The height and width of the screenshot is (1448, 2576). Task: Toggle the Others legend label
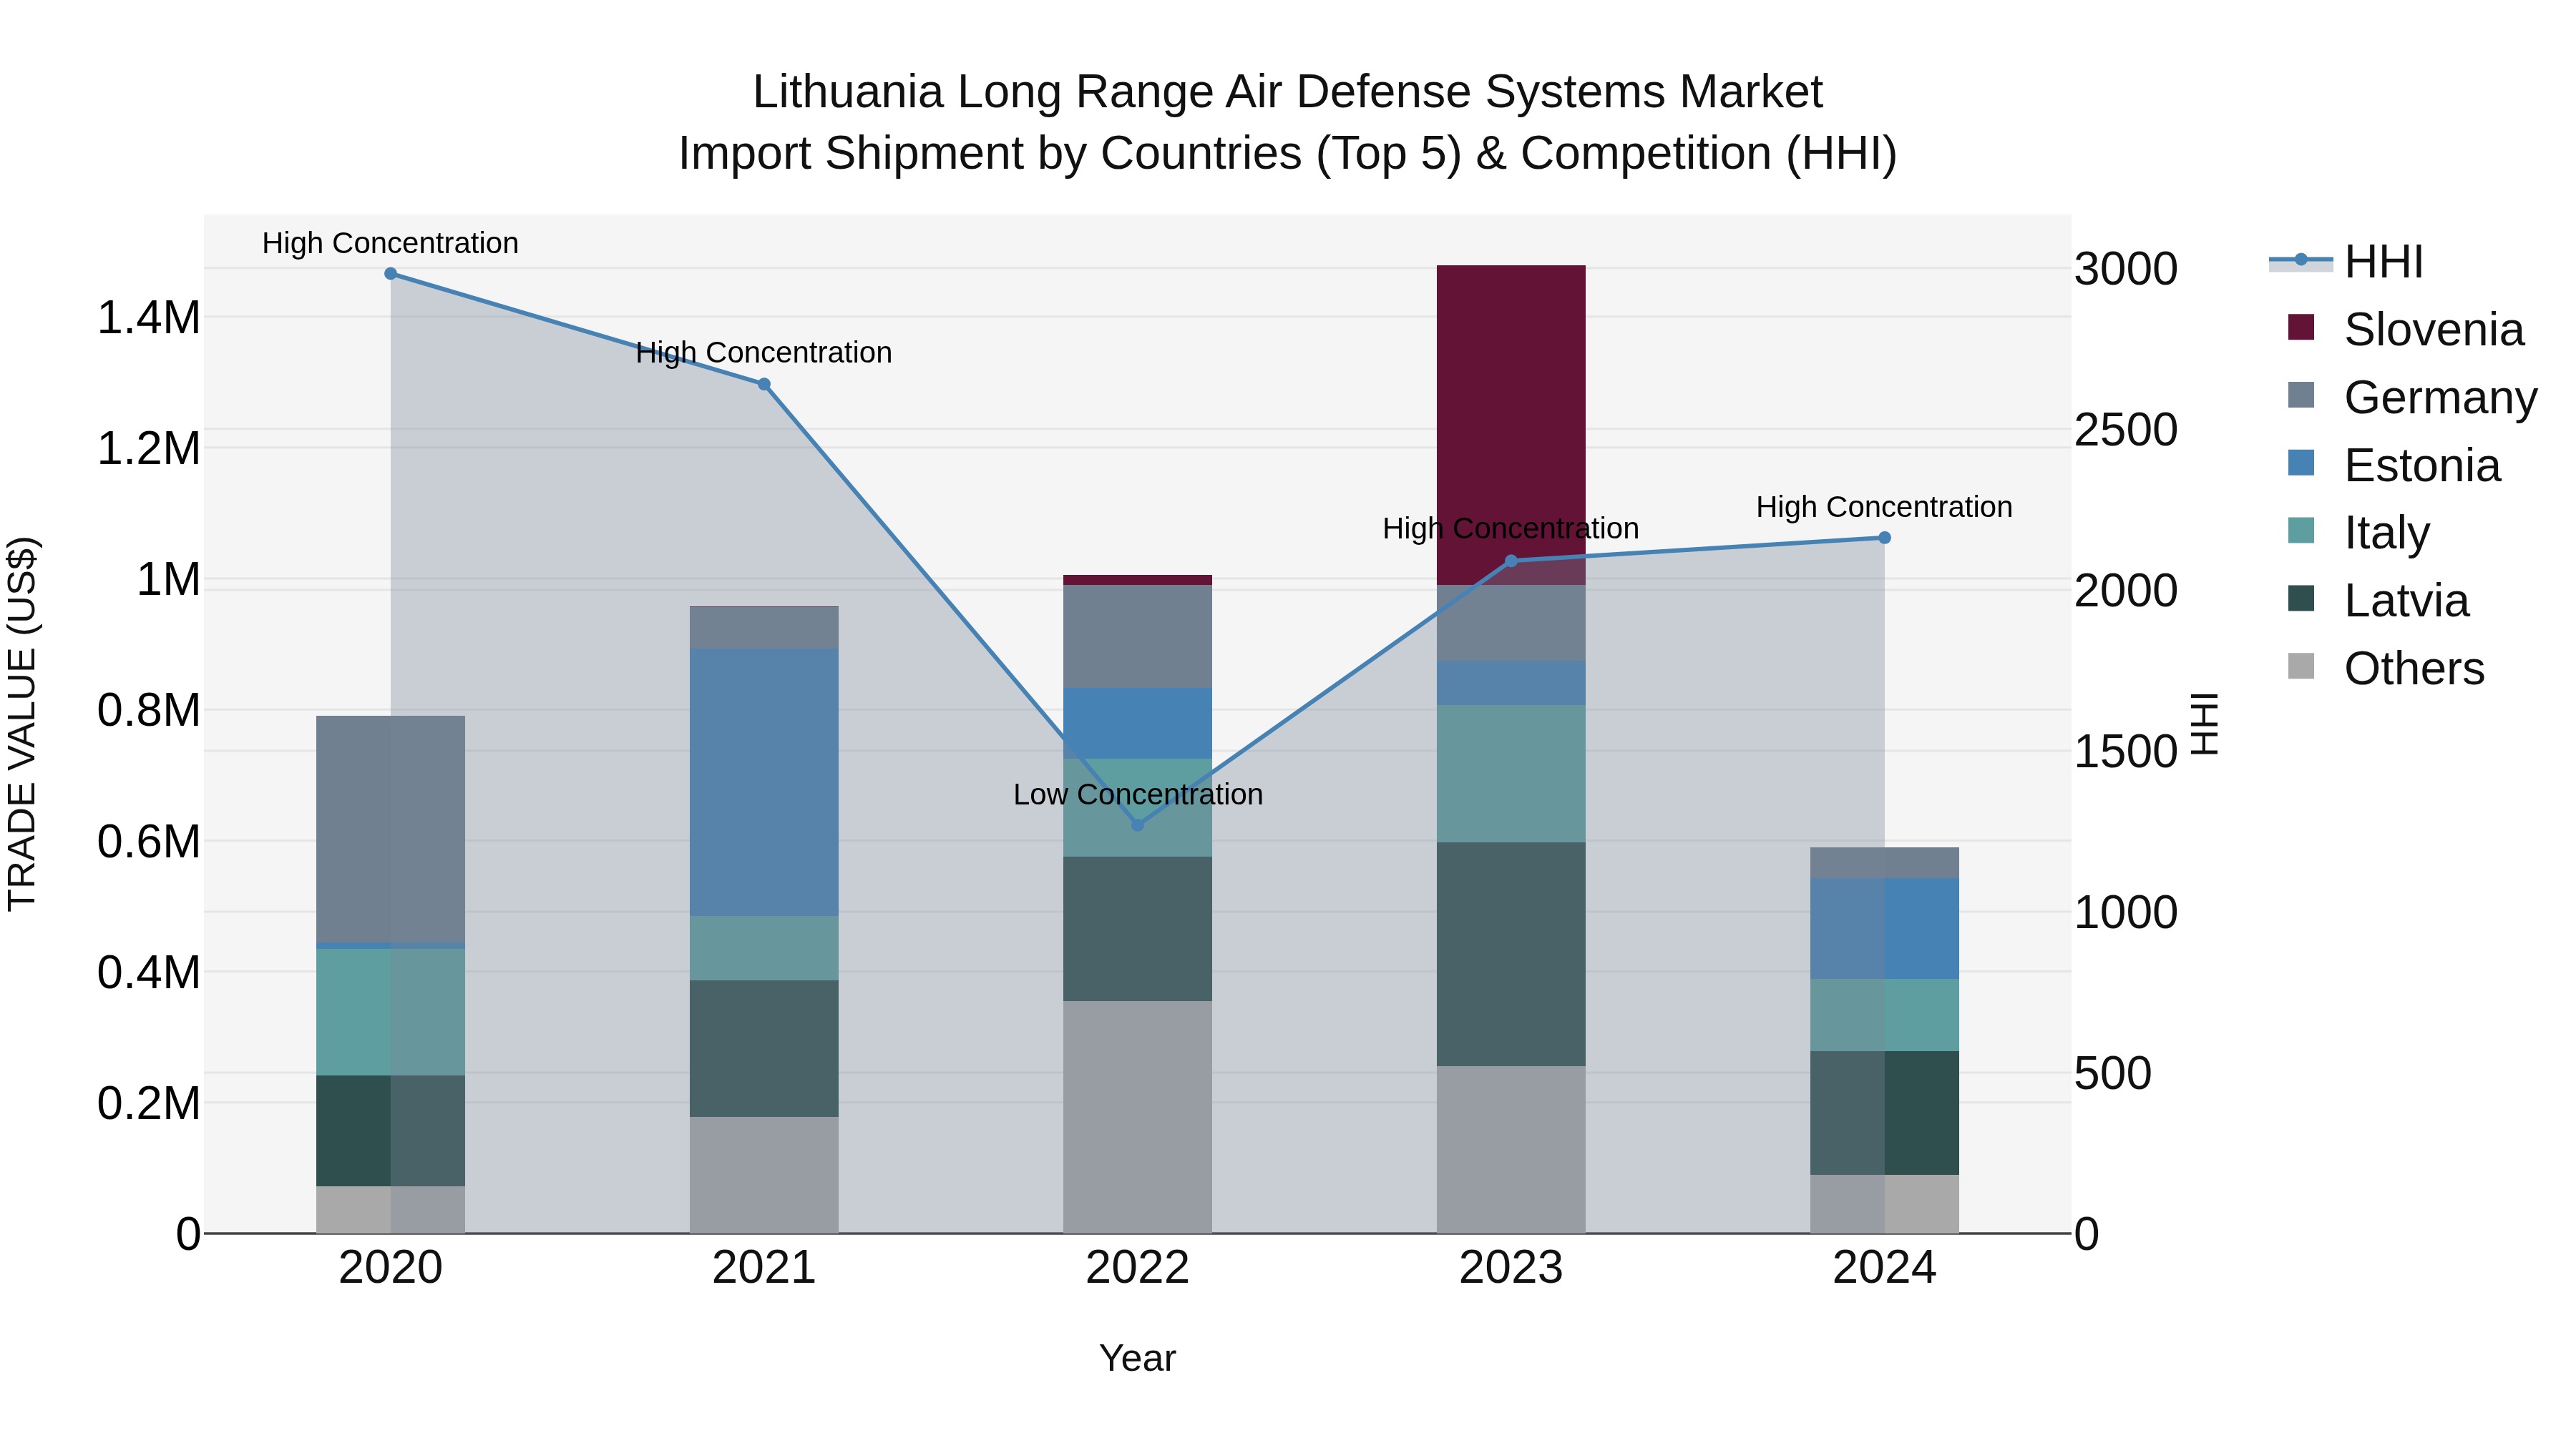click(x=2414, y=669)
